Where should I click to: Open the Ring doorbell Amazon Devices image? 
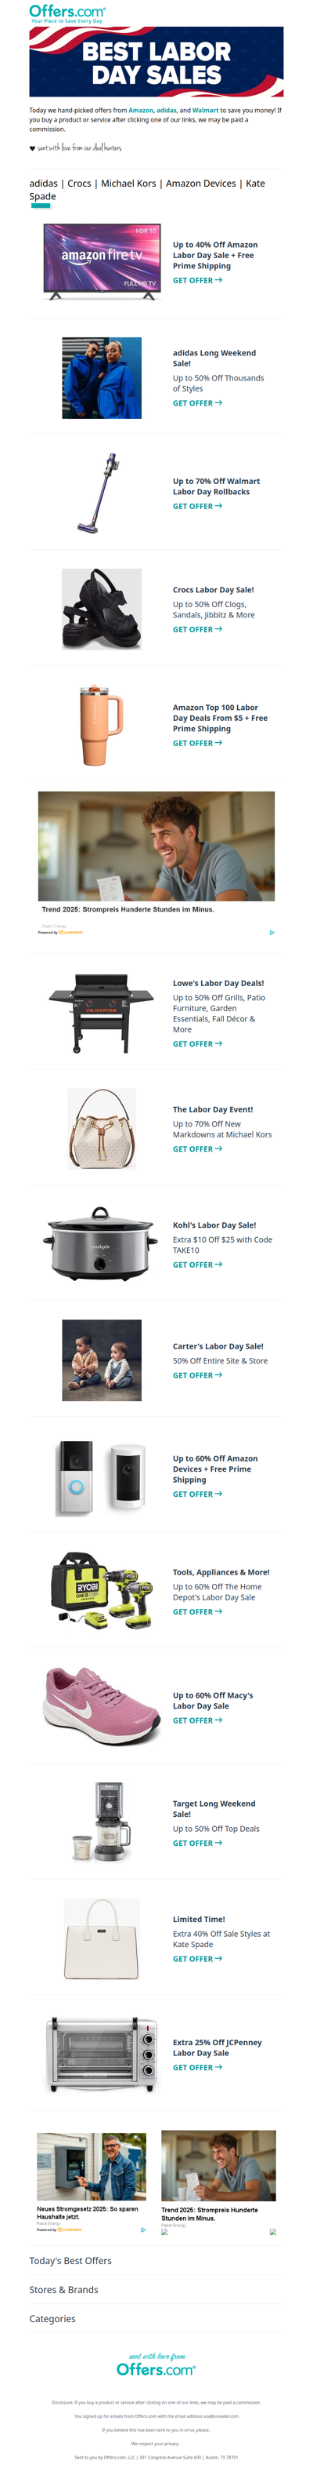pos(102,1478)
